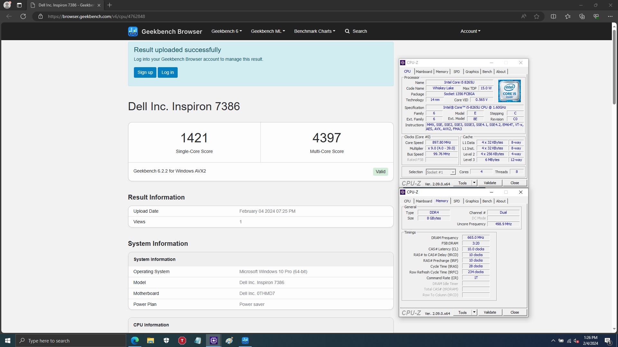Click the Read aloud icon in address bar

[524, 16]
